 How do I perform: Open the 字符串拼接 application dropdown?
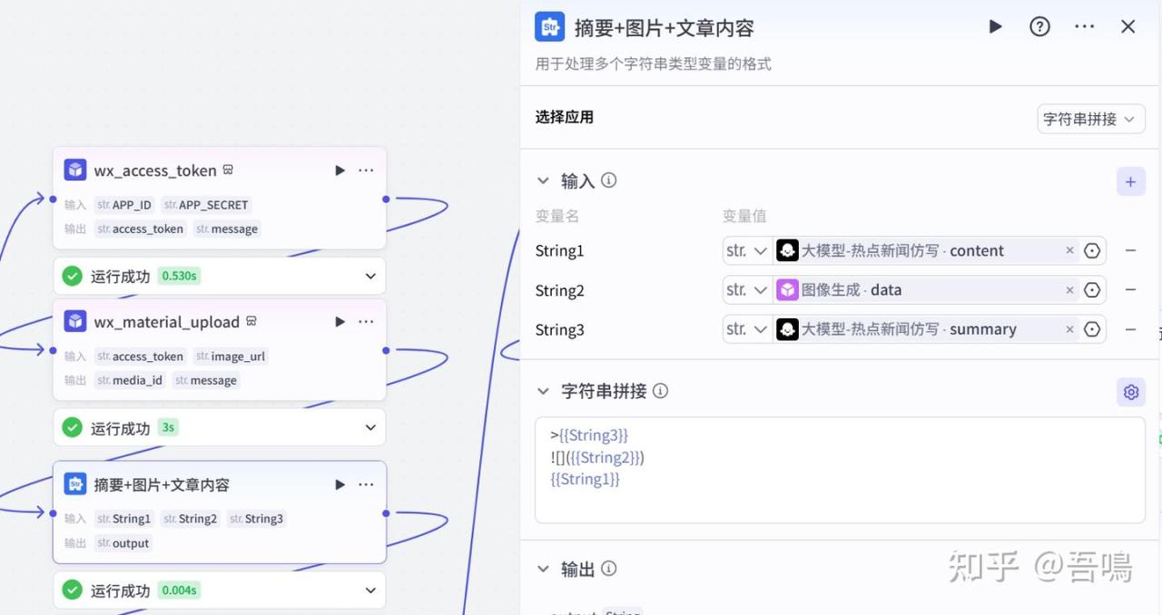click(x=1090, y=119)
